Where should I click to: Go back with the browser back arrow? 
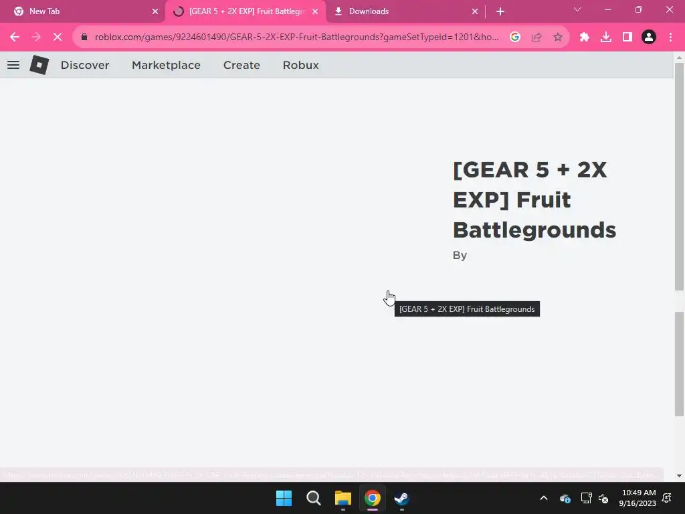[15, 37]
